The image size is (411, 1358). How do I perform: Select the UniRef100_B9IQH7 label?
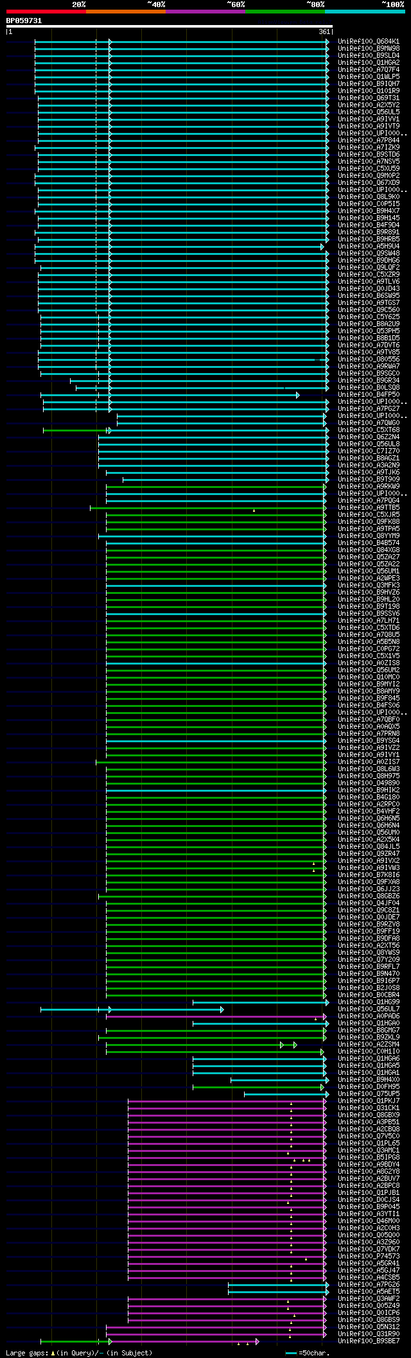pyautogui.click(x=369, y=83)
